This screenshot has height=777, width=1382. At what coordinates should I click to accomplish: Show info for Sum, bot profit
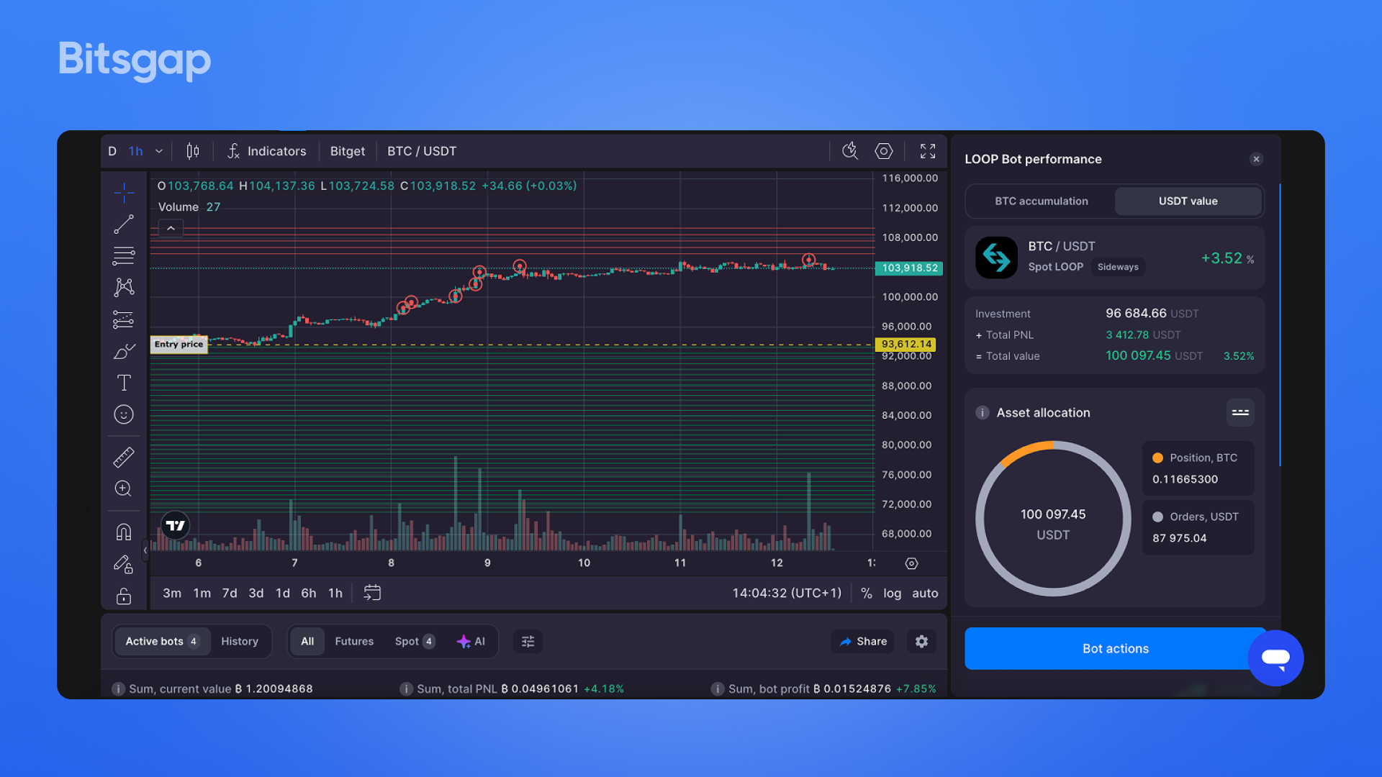click(x=718, y=689)
